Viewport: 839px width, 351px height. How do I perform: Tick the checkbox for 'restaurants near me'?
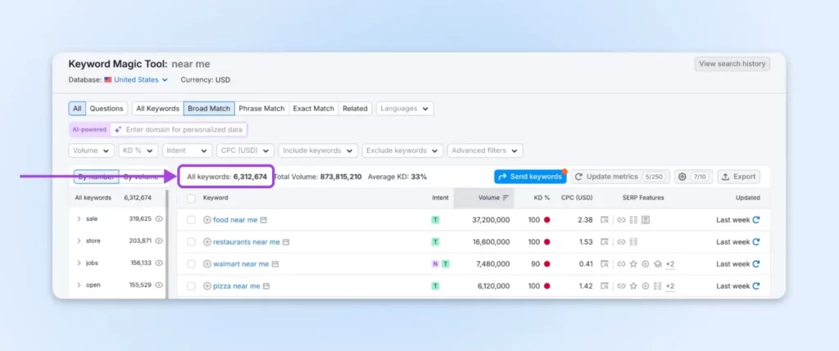point(191,242)
